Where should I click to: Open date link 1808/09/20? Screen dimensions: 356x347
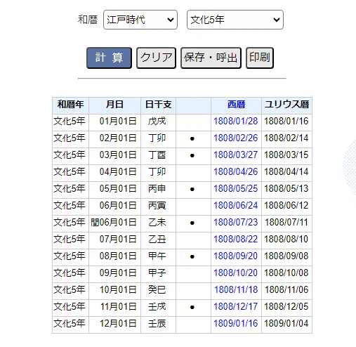pyautogui.click(x=236, y=256)
